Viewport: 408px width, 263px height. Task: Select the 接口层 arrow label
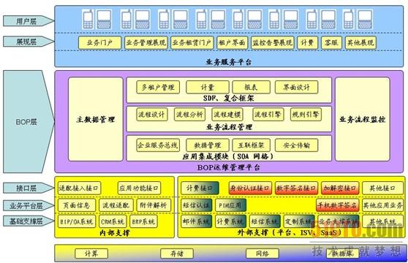[29, 188]
